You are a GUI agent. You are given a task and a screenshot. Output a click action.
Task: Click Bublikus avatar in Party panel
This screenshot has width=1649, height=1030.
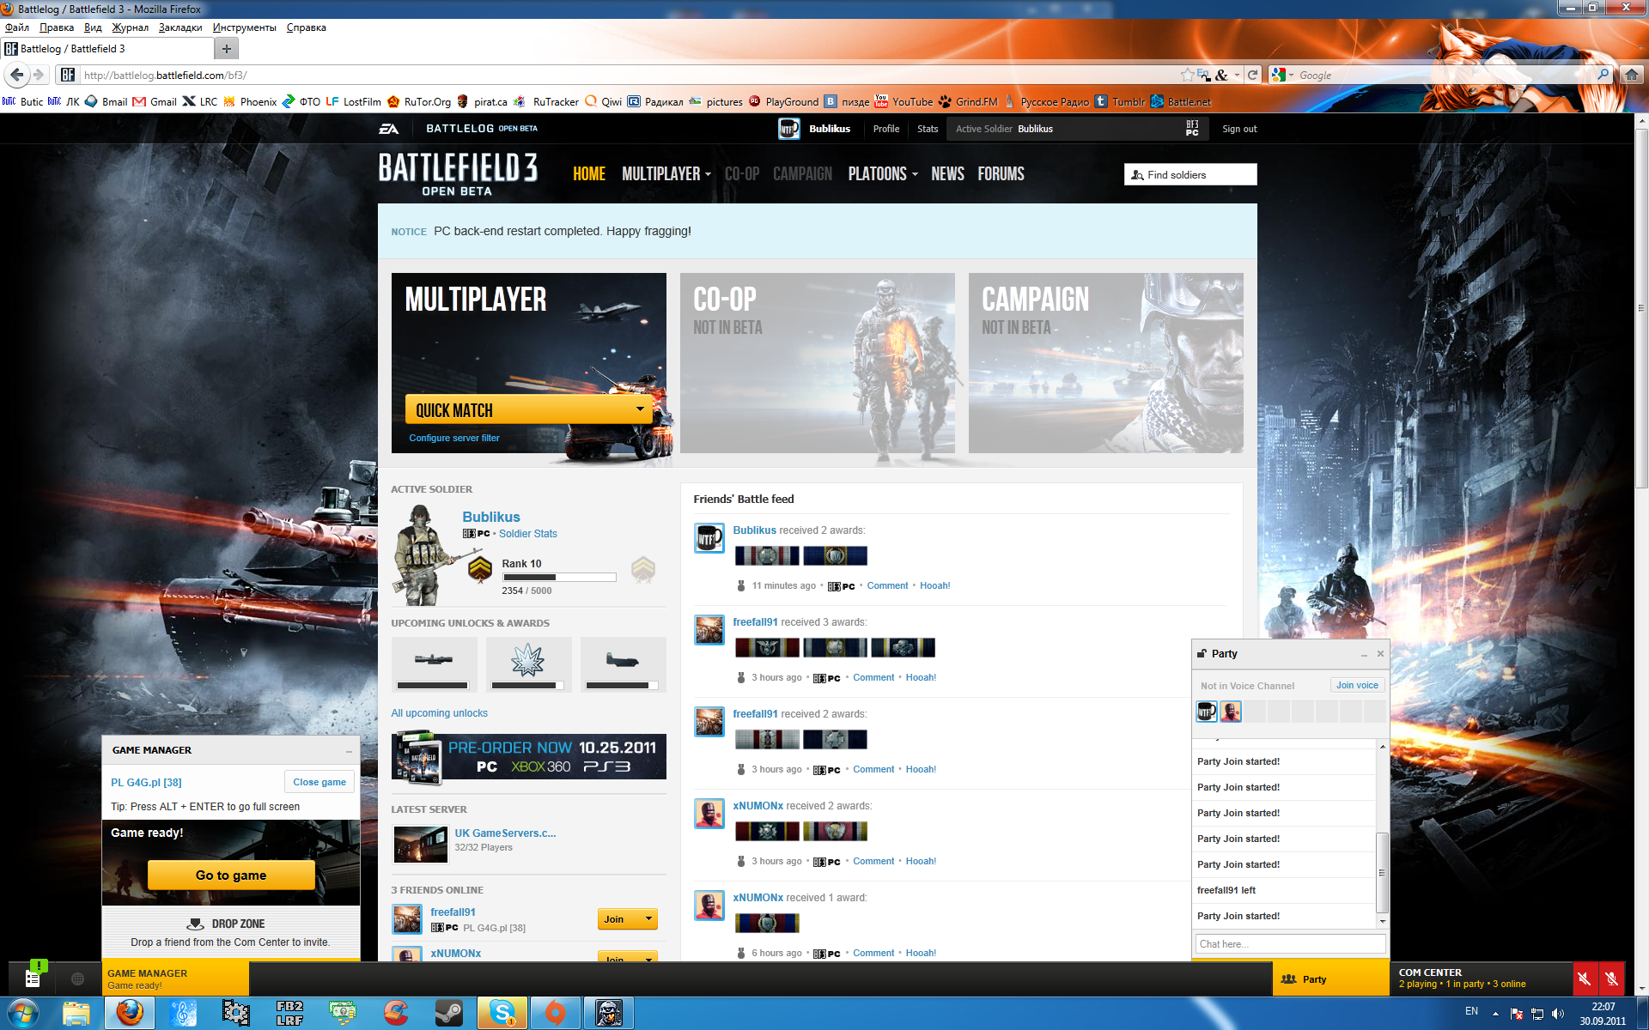tap(1207, 712)
